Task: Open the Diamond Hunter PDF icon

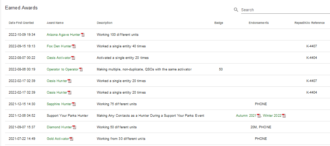Action: [74, 127]
